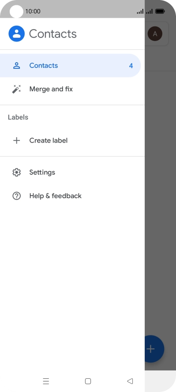The height and width of the screenshot is (392, 176).
Task: Tap the question mark help icon
Action: [16, 196]
